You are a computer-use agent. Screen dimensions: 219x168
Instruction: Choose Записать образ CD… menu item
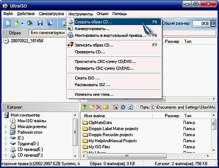[x=114, y=45]
